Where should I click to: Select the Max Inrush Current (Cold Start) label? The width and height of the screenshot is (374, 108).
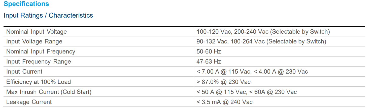49,92
